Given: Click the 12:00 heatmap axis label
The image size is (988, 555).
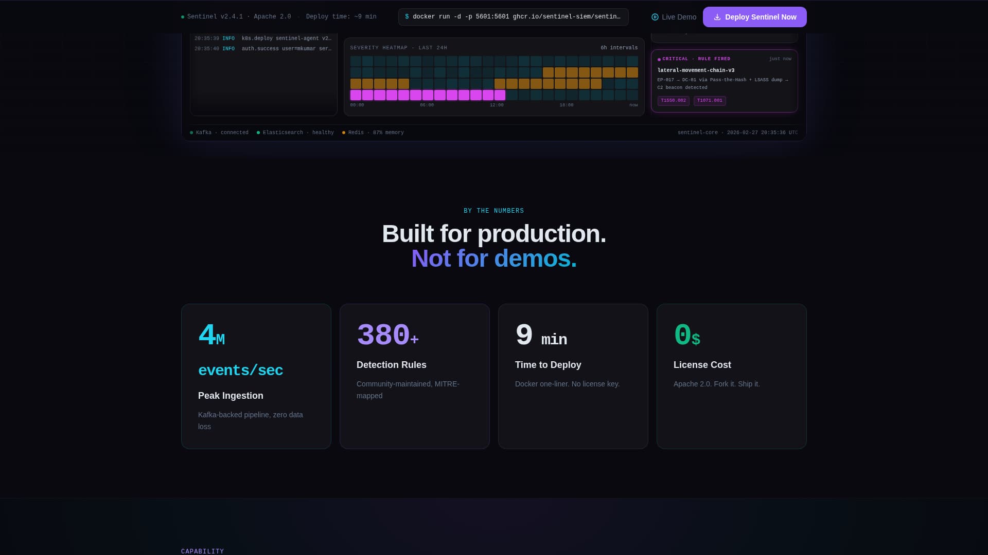Looking at the screenshot, I should [x=497, y=105].
